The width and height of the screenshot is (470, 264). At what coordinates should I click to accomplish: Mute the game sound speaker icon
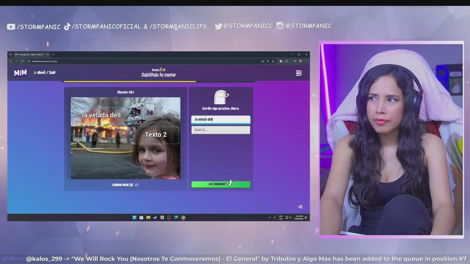pos(300,207)
